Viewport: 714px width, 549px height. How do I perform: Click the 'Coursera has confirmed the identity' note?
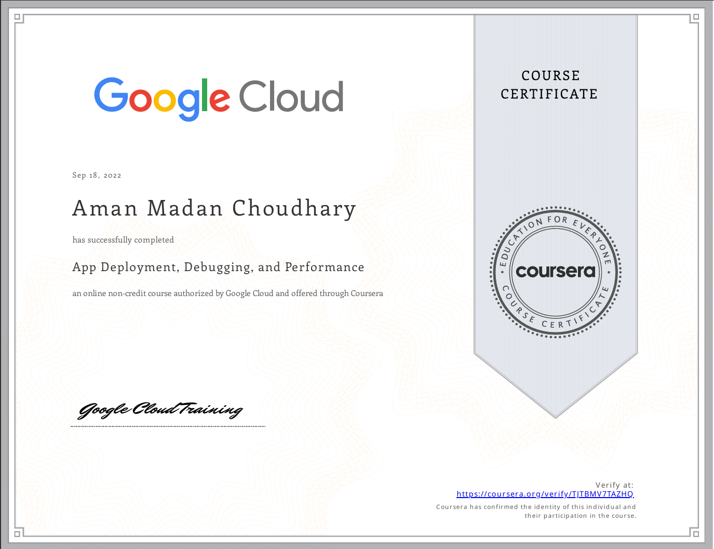(x=536, y=507)
